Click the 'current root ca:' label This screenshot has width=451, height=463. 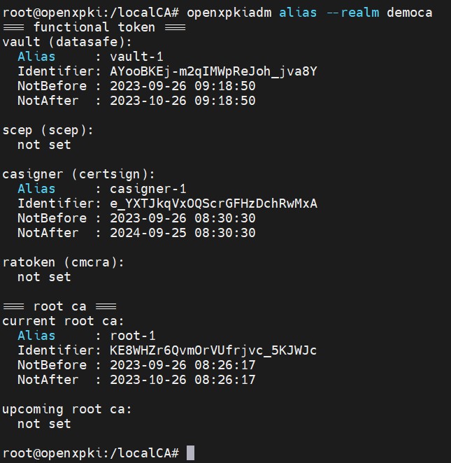coord(63,321)
